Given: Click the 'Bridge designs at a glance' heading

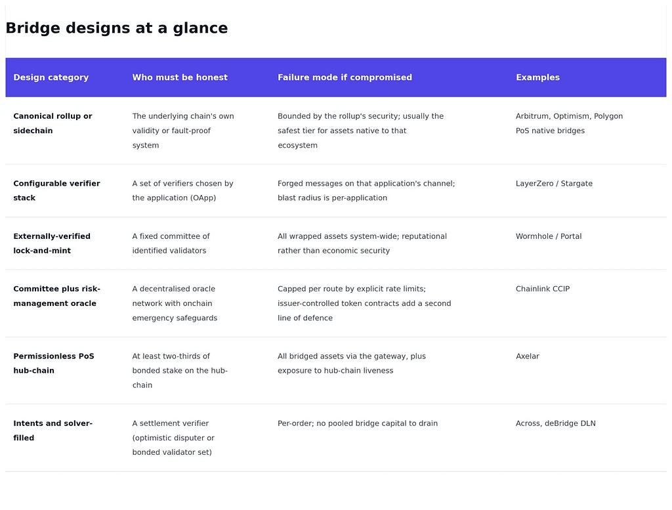Looking at the screenshot, I should point(117,28).
